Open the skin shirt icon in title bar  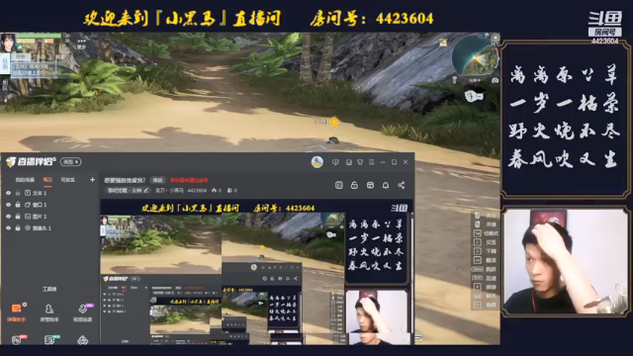[x=360, y=162]
